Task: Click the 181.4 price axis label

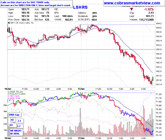Action: 159,84
